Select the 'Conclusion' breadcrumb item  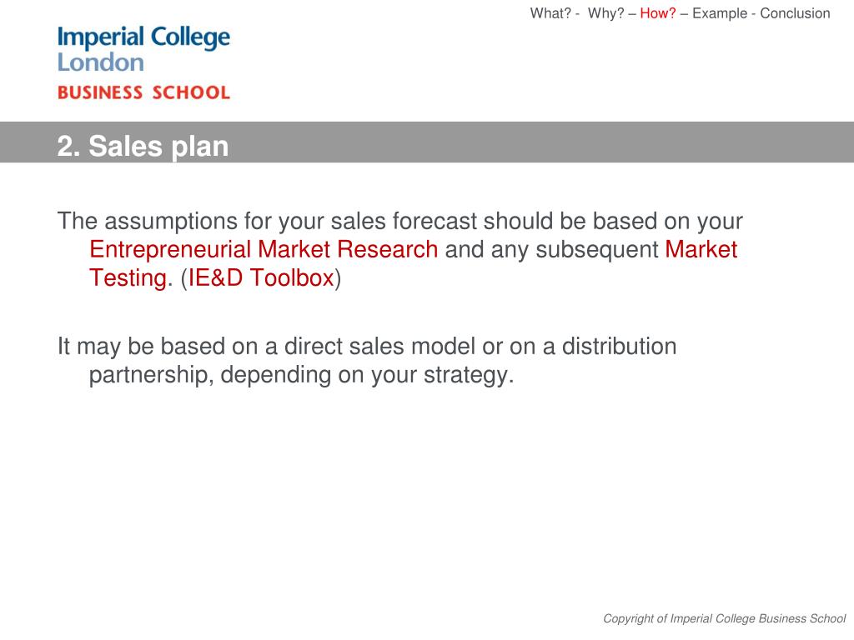795,13
